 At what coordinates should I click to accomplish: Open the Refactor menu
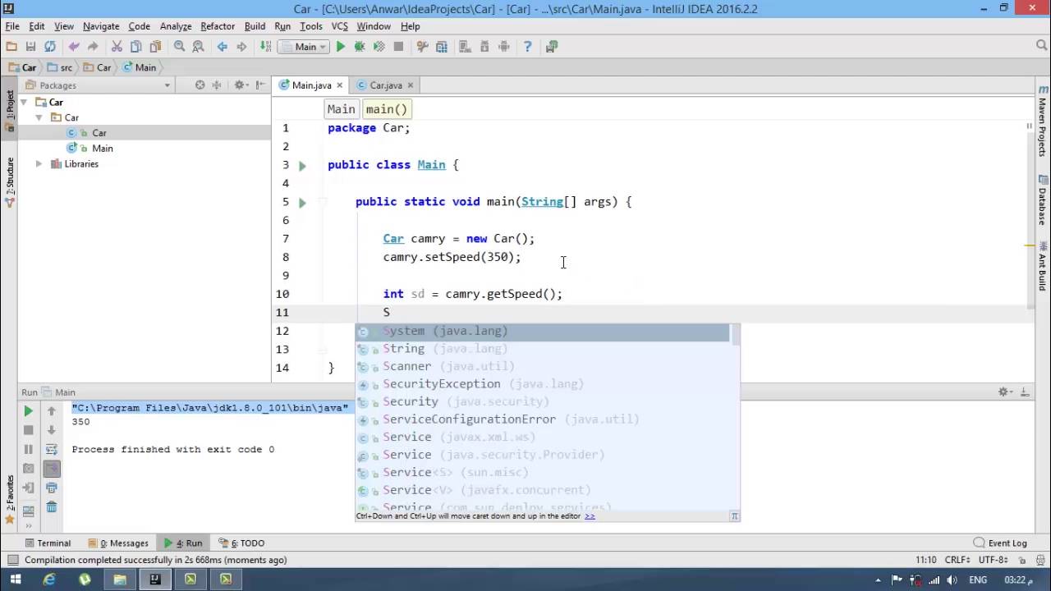tap(218, 26)
